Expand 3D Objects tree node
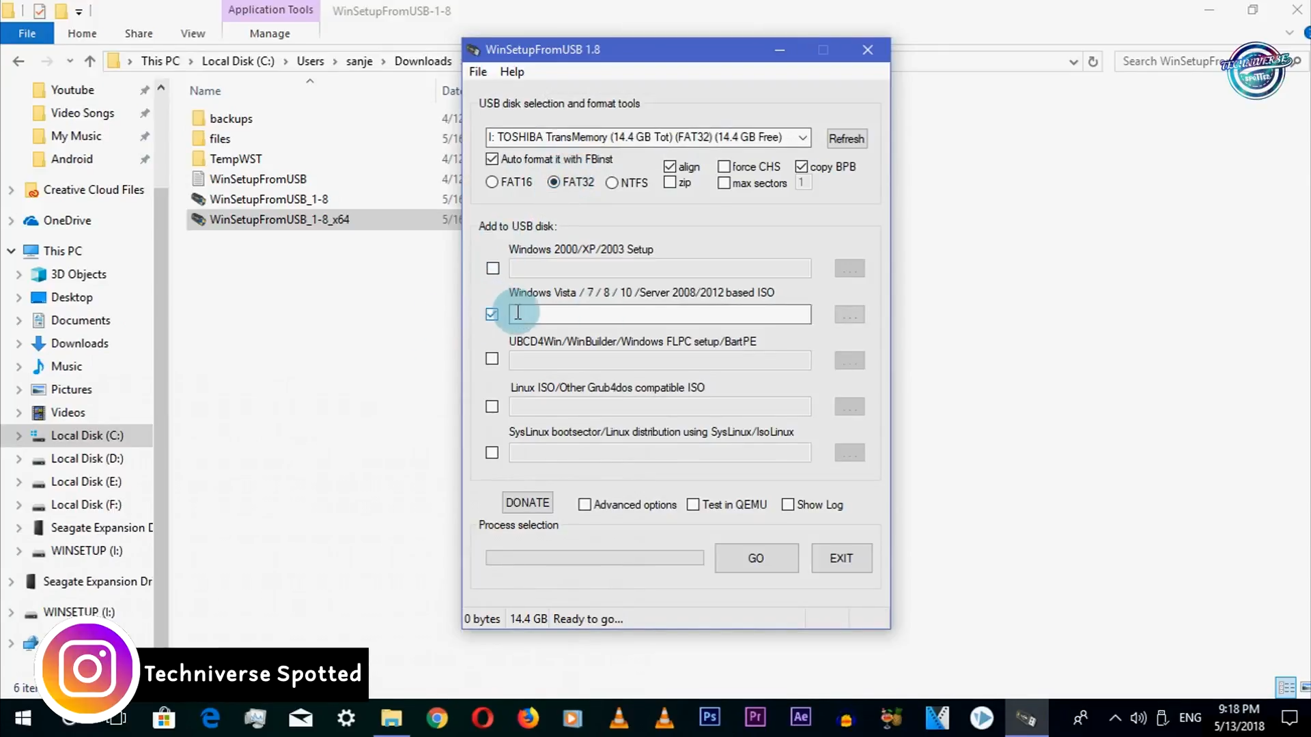 click(19, 274)
